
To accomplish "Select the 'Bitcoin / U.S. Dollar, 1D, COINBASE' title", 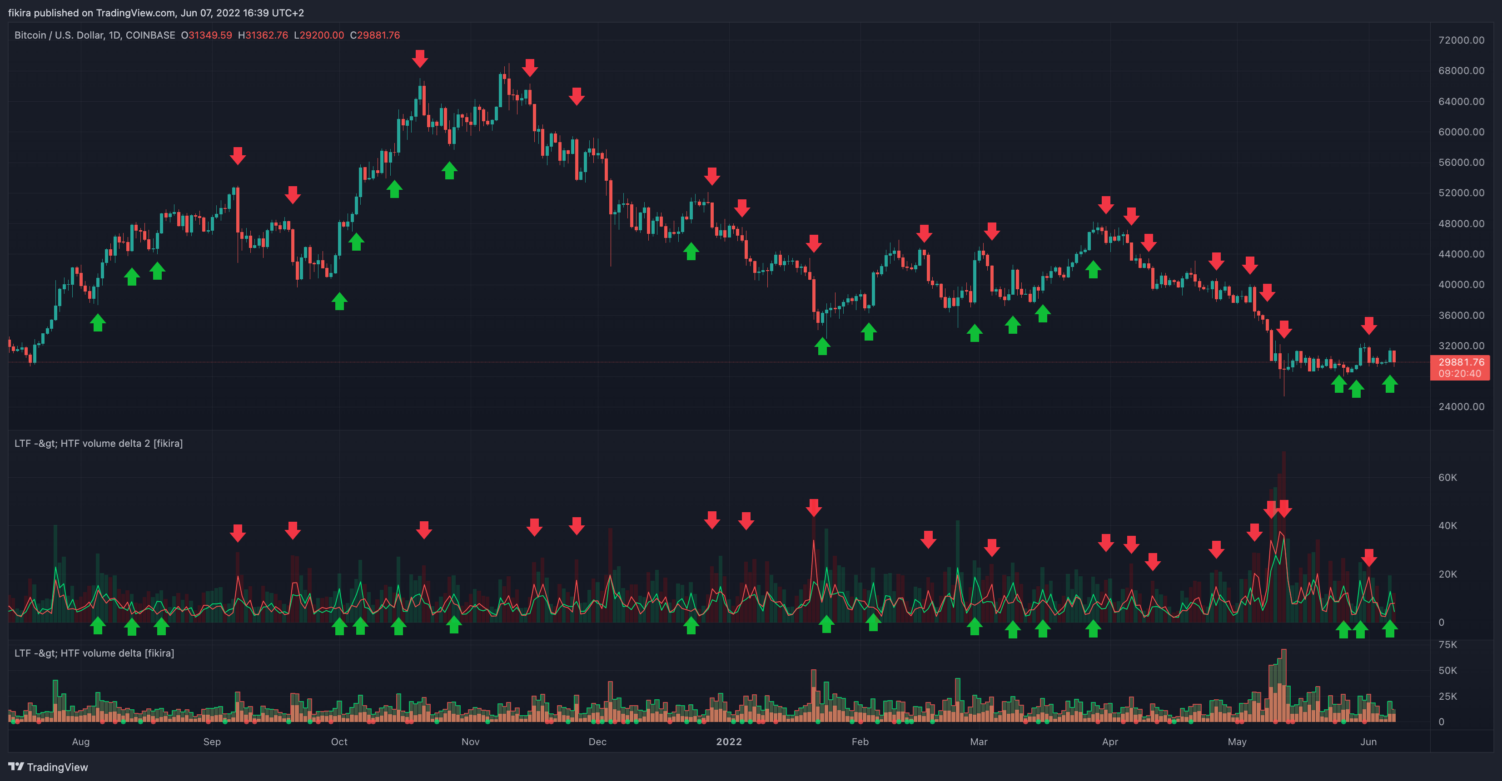I will 94,35.
